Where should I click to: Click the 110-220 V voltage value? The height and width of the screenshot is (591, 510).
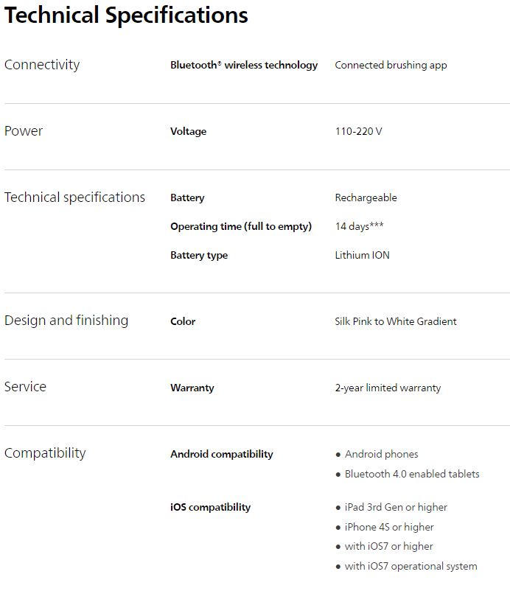point(358,131)
